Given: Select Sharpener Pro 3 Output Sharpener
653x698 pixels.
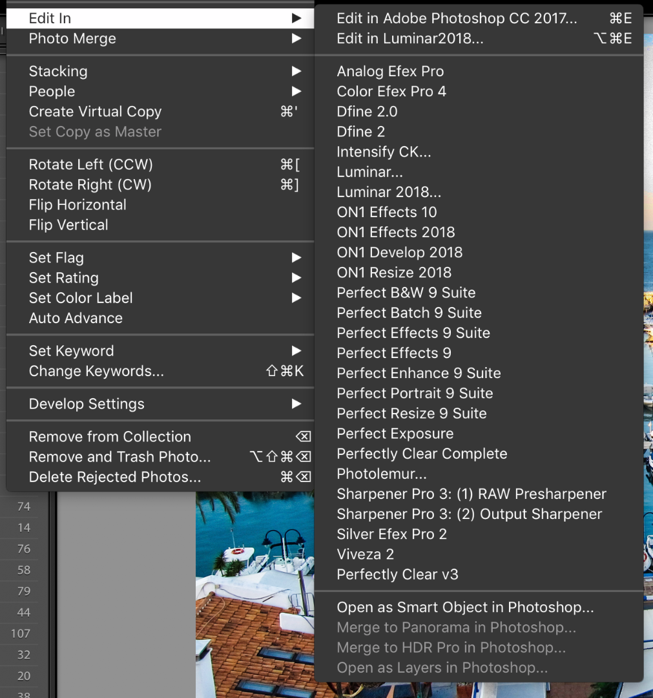Looking at the screenshot, I should tap(469, 514).
